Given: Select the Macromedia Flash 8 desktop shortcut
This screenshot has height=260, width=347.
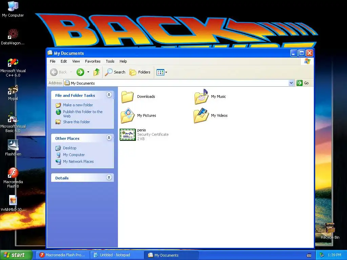Looking at the screenshot, I should (x=13, y=177).
